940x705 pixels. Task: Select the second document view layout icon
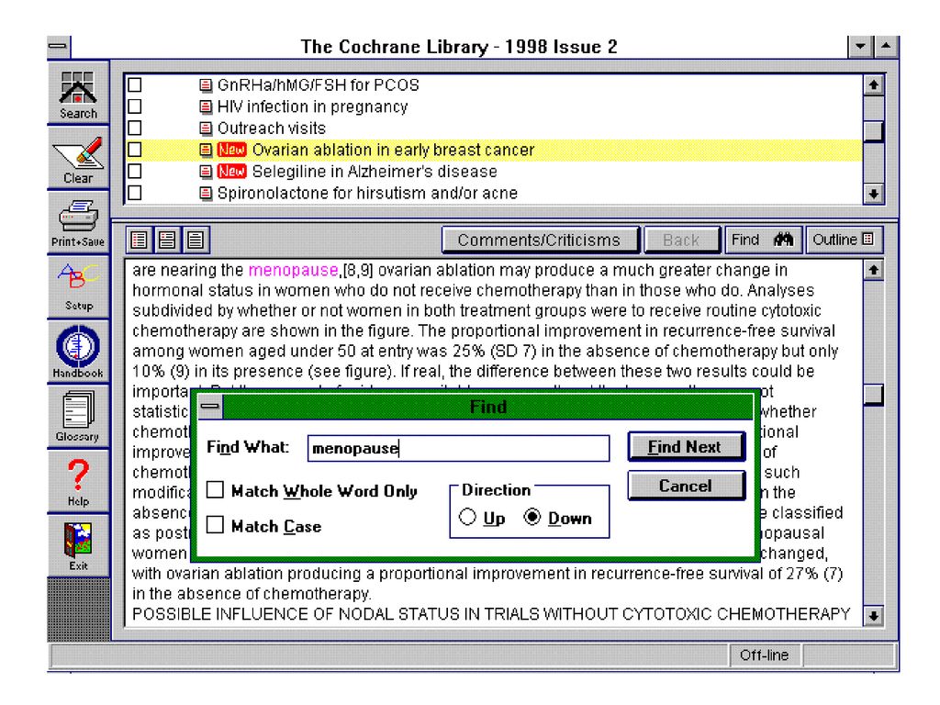167,240
